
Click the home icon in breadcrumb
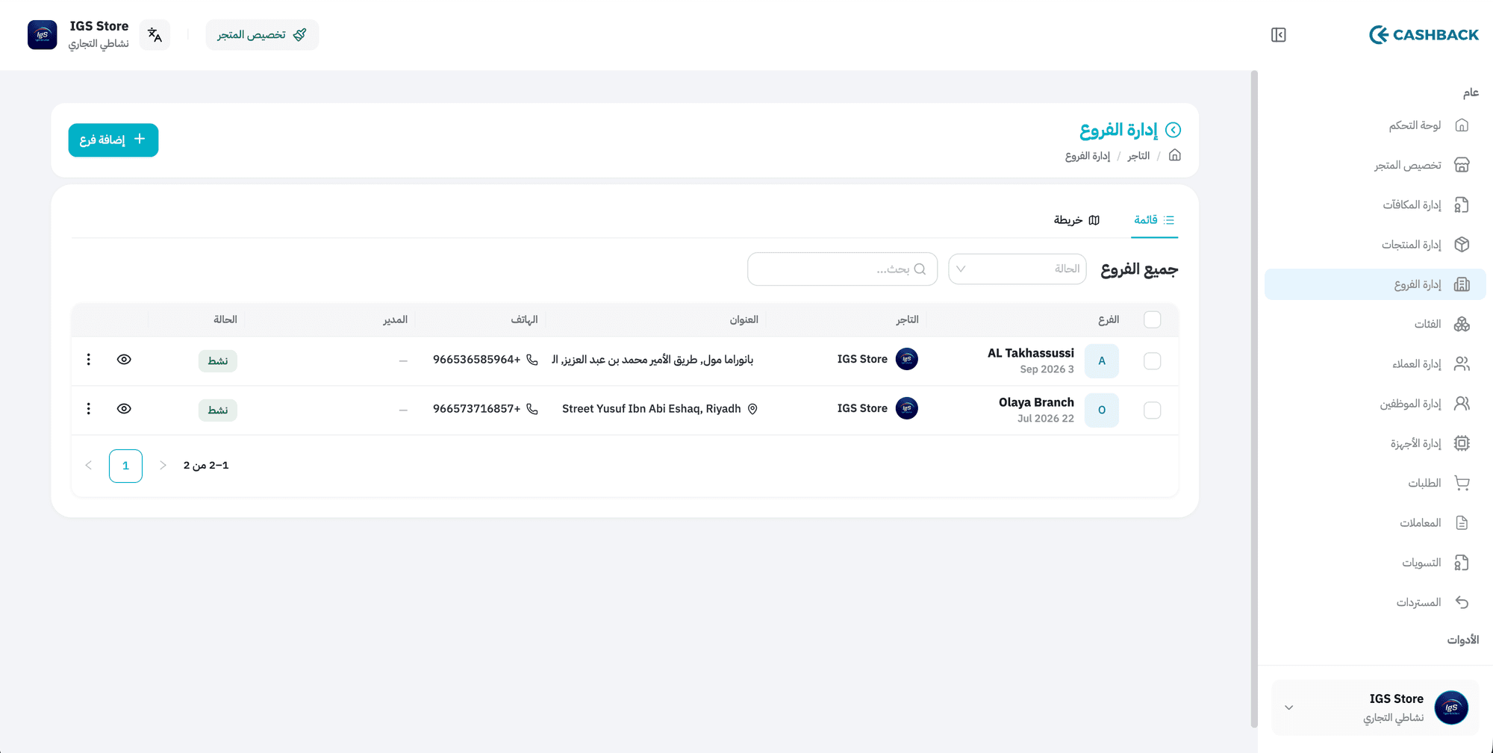(1174, 155)
